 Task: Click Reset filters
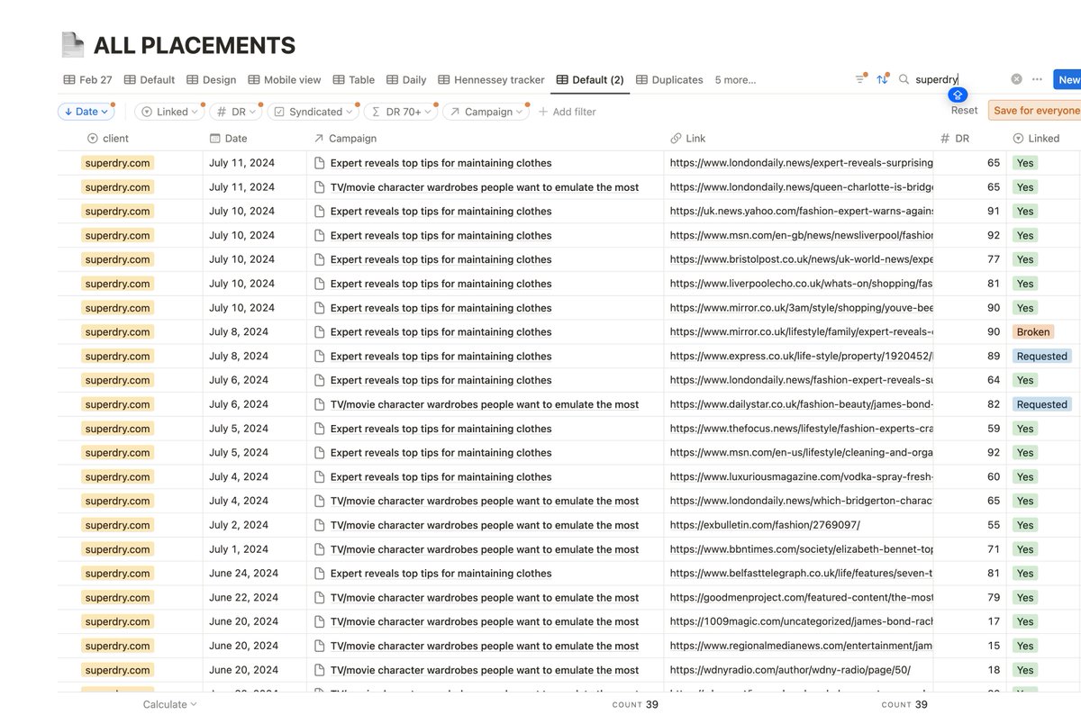pyautogui.click(x=964, y=111)
